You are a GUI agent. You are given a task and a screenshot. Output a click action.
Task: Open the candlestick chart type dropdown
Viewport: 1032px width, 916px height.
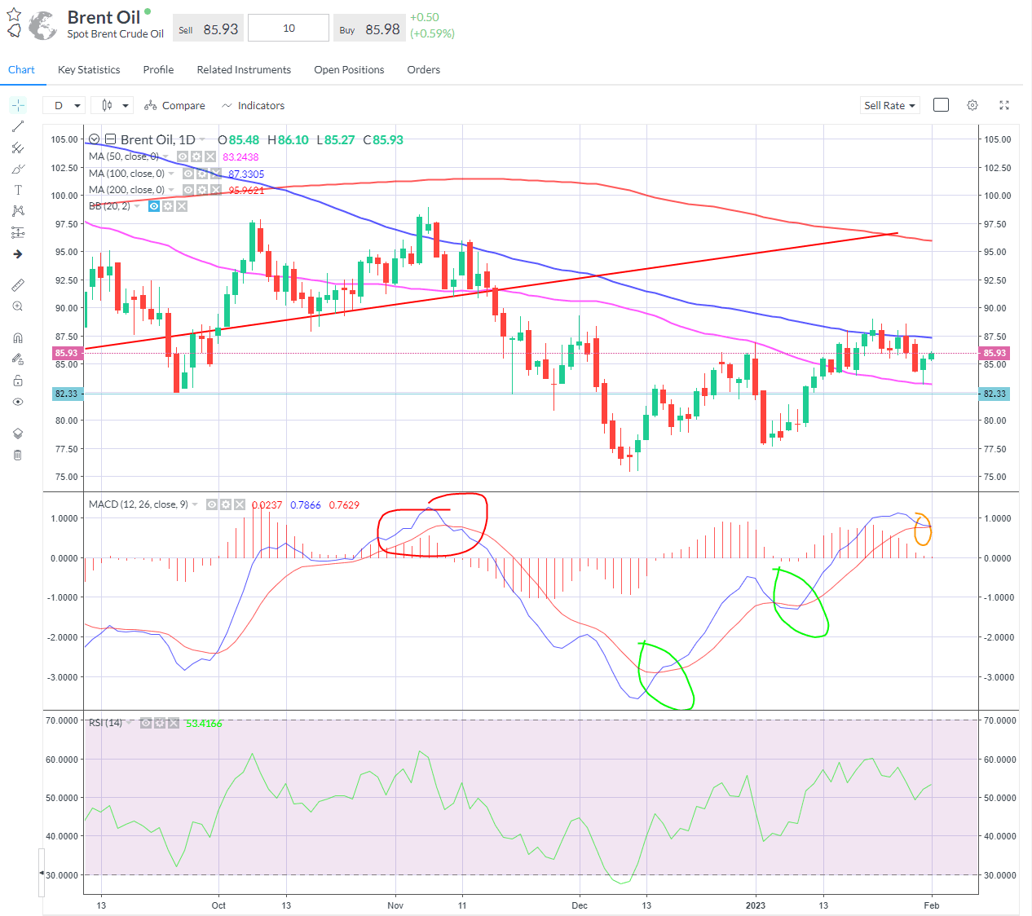[112, 105]
